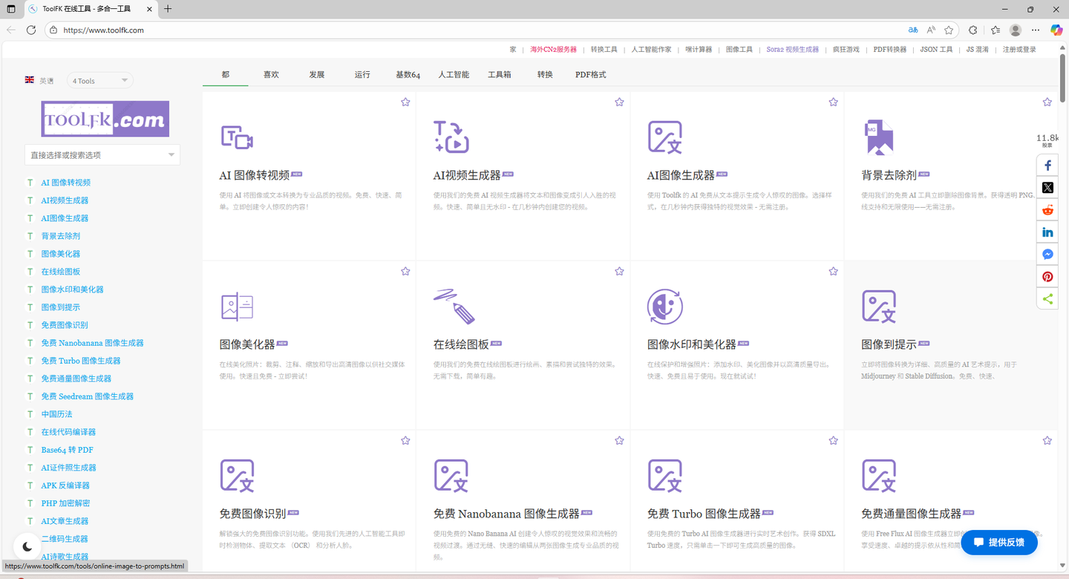Share the page via Messenger
Screen dimensions: 1069x579
[x=1047, y=255]
